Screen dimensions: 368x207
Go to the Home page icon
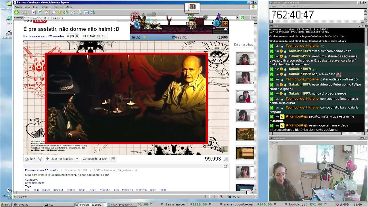46,12
